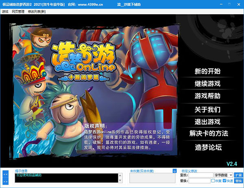
Task: Open the 修改列表[新] menu
Action: click(x=37, y=11)
